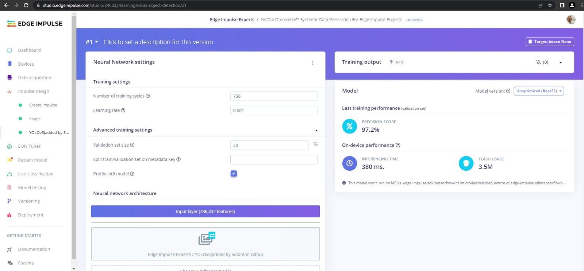The width and height of the screenshot is (584, 271).
Task: Click the Versioning branch icon
Action: (9, 201)
